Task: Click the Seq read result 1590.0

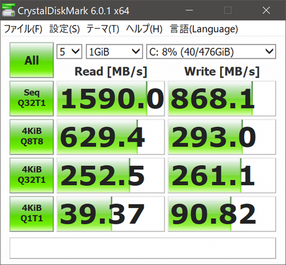Action: point(111,99)
